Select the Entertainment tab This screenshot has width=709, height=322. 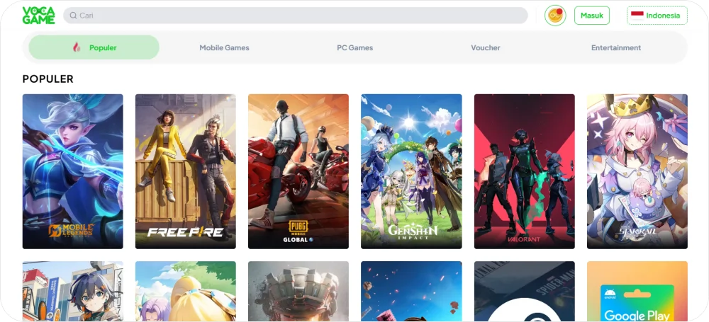coord(615,47)
